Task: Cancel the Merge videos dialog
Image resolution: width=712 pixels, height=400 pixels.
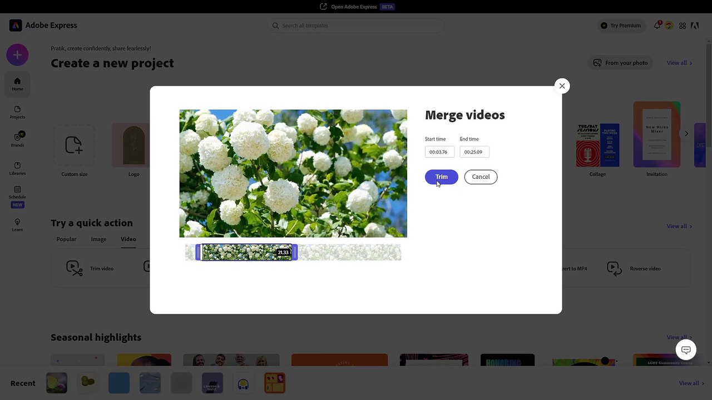Action: click(481, 177)
